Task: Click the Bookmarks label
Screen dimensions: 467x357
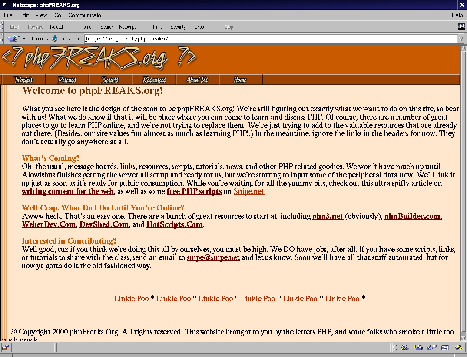Action: pos(35,38)
